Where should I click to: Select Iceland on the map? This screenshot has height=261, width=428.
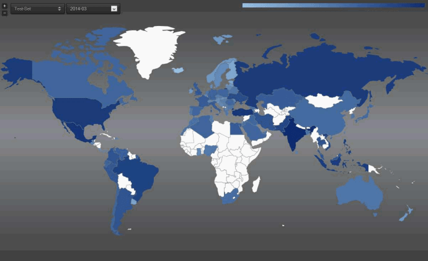point(177,70)
